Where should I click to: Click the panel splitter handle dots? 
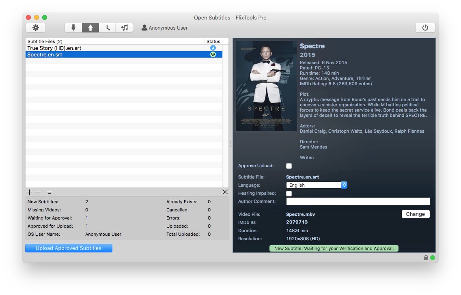point(230,144)
